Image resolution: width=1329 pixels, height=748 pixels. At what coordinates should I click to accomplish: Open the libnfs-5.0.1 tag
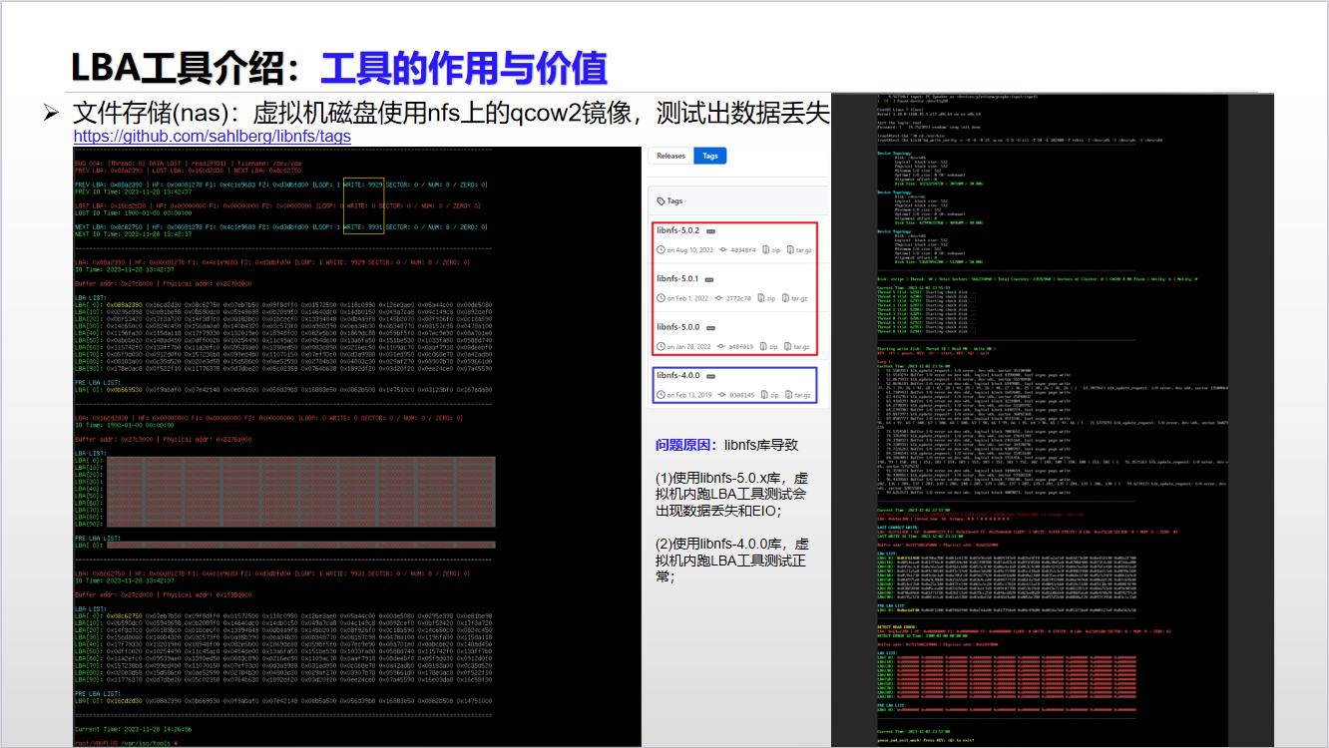[677, 279]
